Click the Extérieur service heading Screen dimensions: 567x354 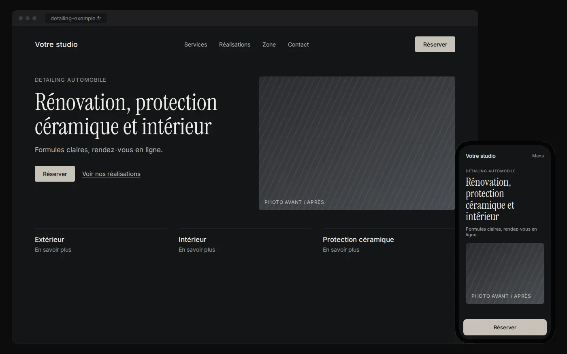(x=49, y=240)
